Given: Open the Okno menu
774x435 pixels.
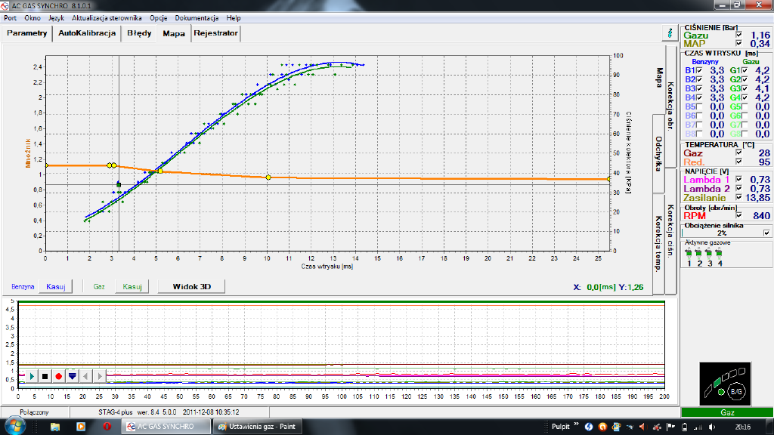Looking at the screenshot, I should click(x=33, y=18).
